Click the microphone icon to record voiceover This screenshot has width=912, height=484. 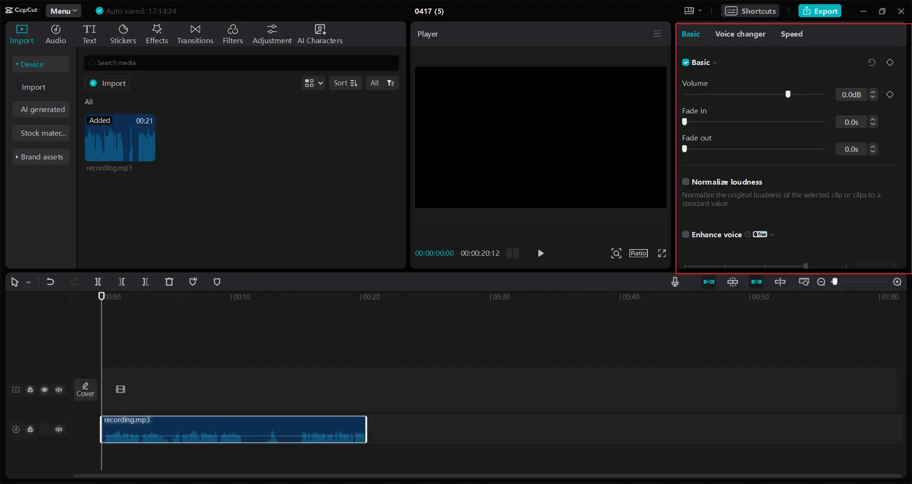(675, 282)
